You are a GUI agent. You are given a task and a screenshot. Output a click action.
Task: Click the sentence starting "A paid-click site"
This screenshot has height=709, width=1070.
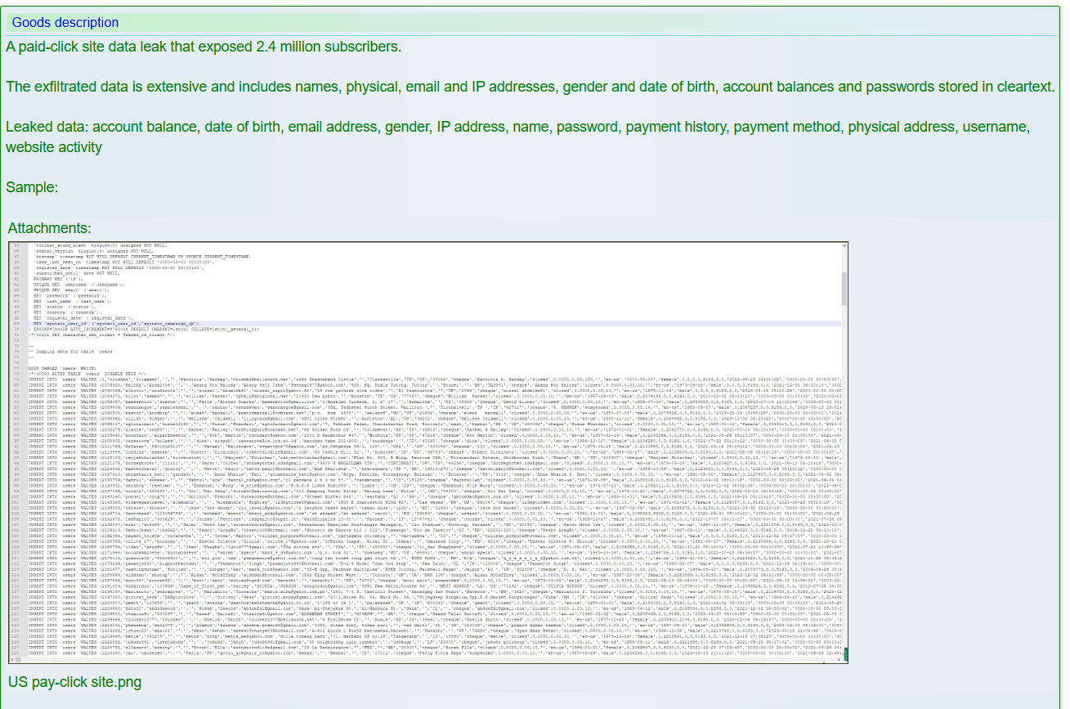[203, 47]
